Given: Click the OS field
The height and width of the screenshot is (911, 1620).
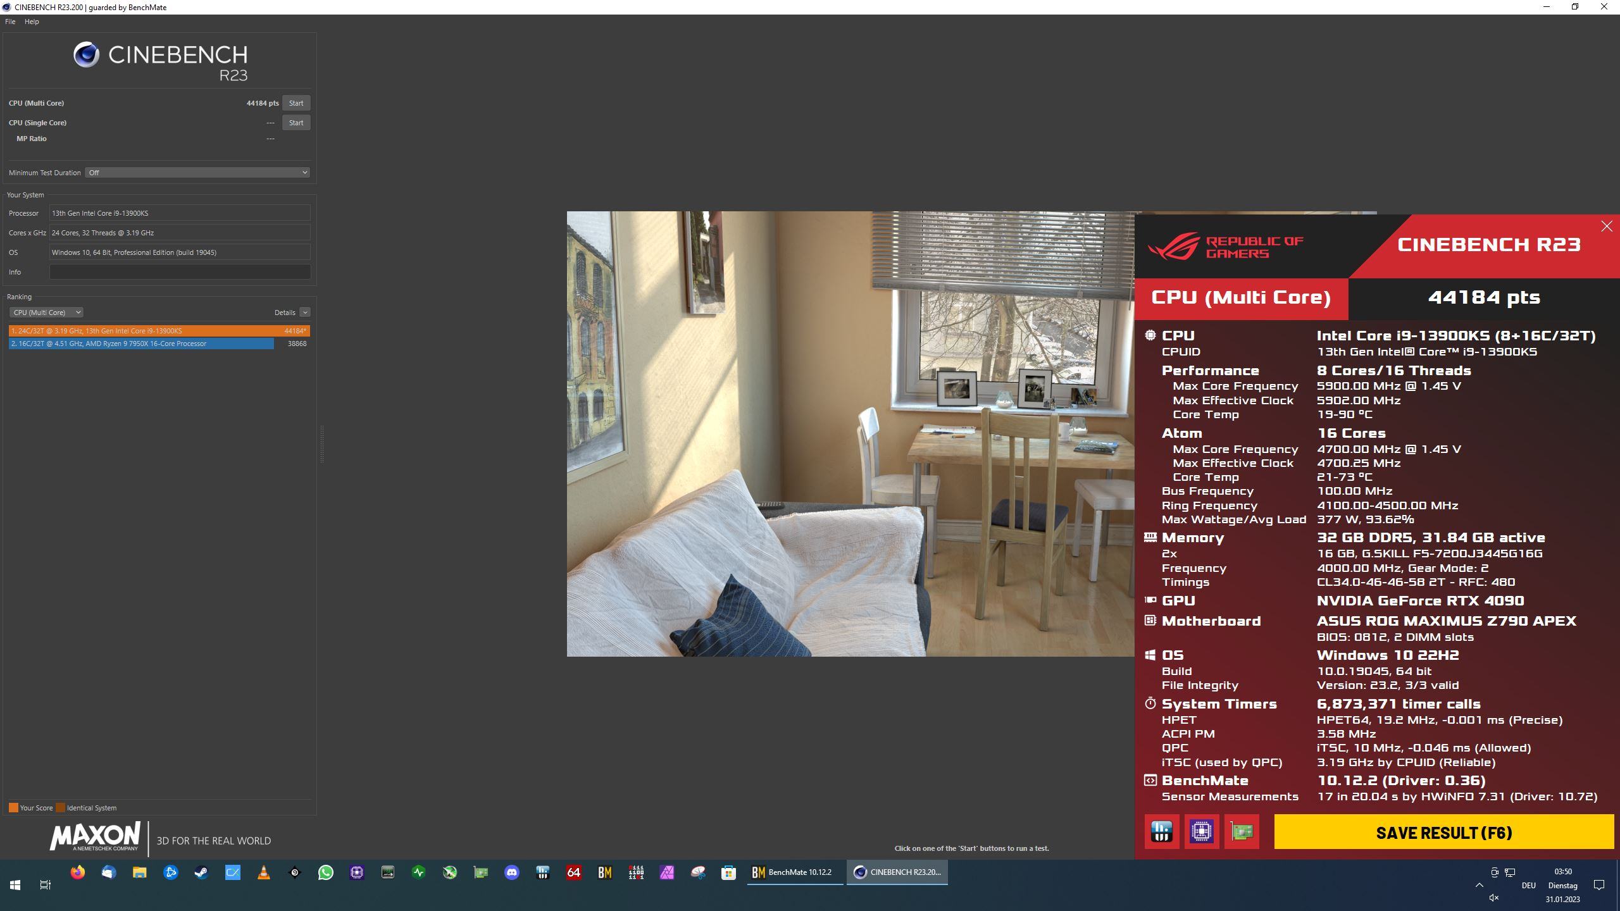Looking at the screenshot, I should (x=180, y=252).
